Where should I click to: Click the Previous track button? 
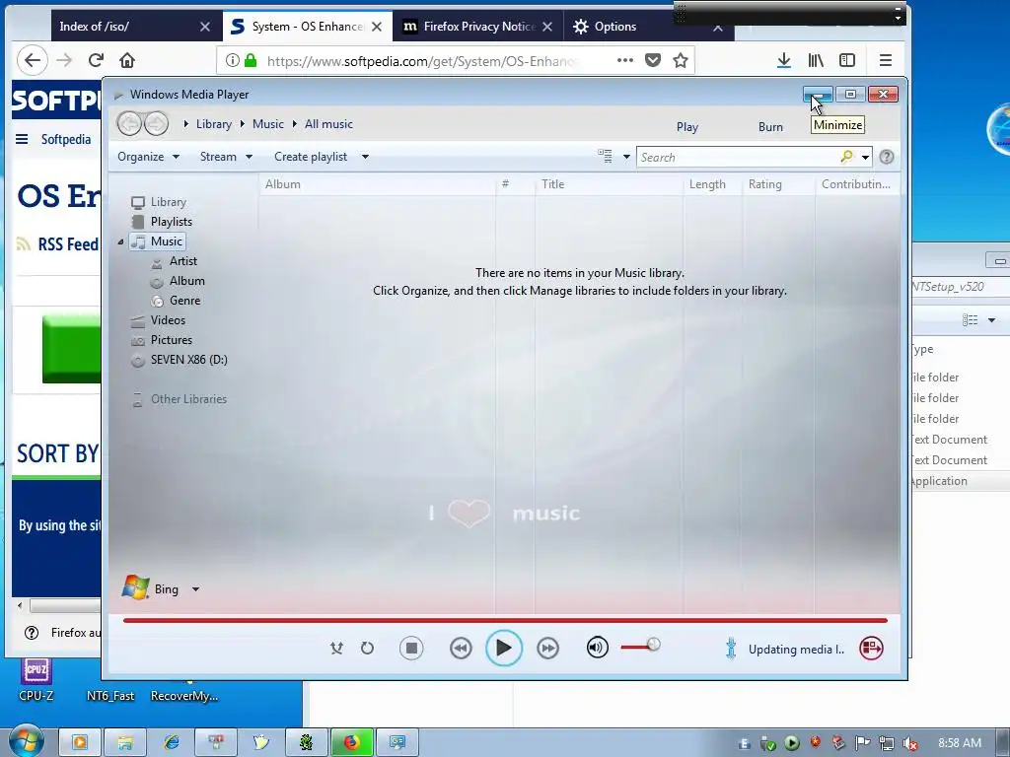pos(461,648)
